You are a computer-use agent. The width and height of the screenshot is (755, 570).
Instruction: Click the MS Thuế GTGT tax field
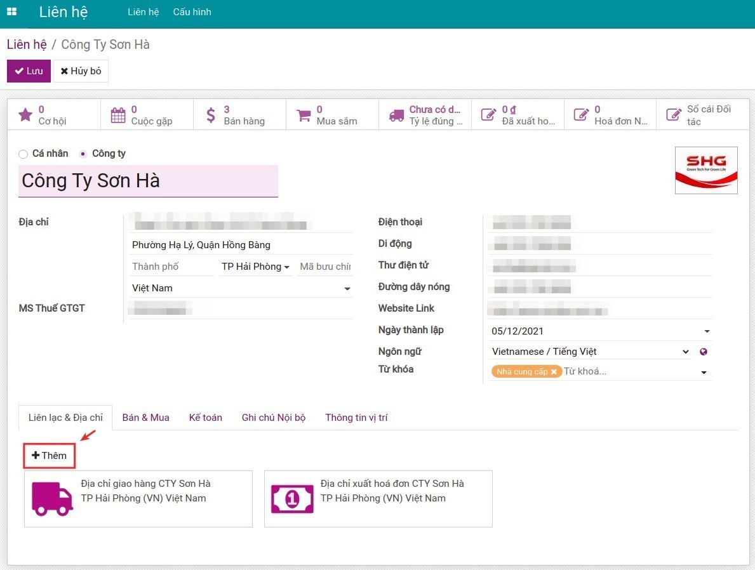pos(241,308)
